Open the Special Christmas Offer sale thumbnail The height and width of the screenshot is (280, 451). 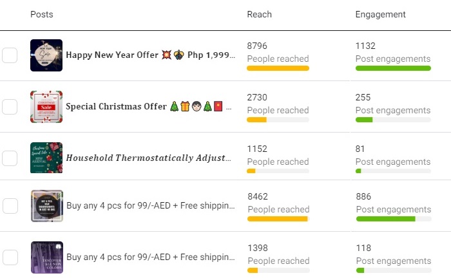coord(46,107)
